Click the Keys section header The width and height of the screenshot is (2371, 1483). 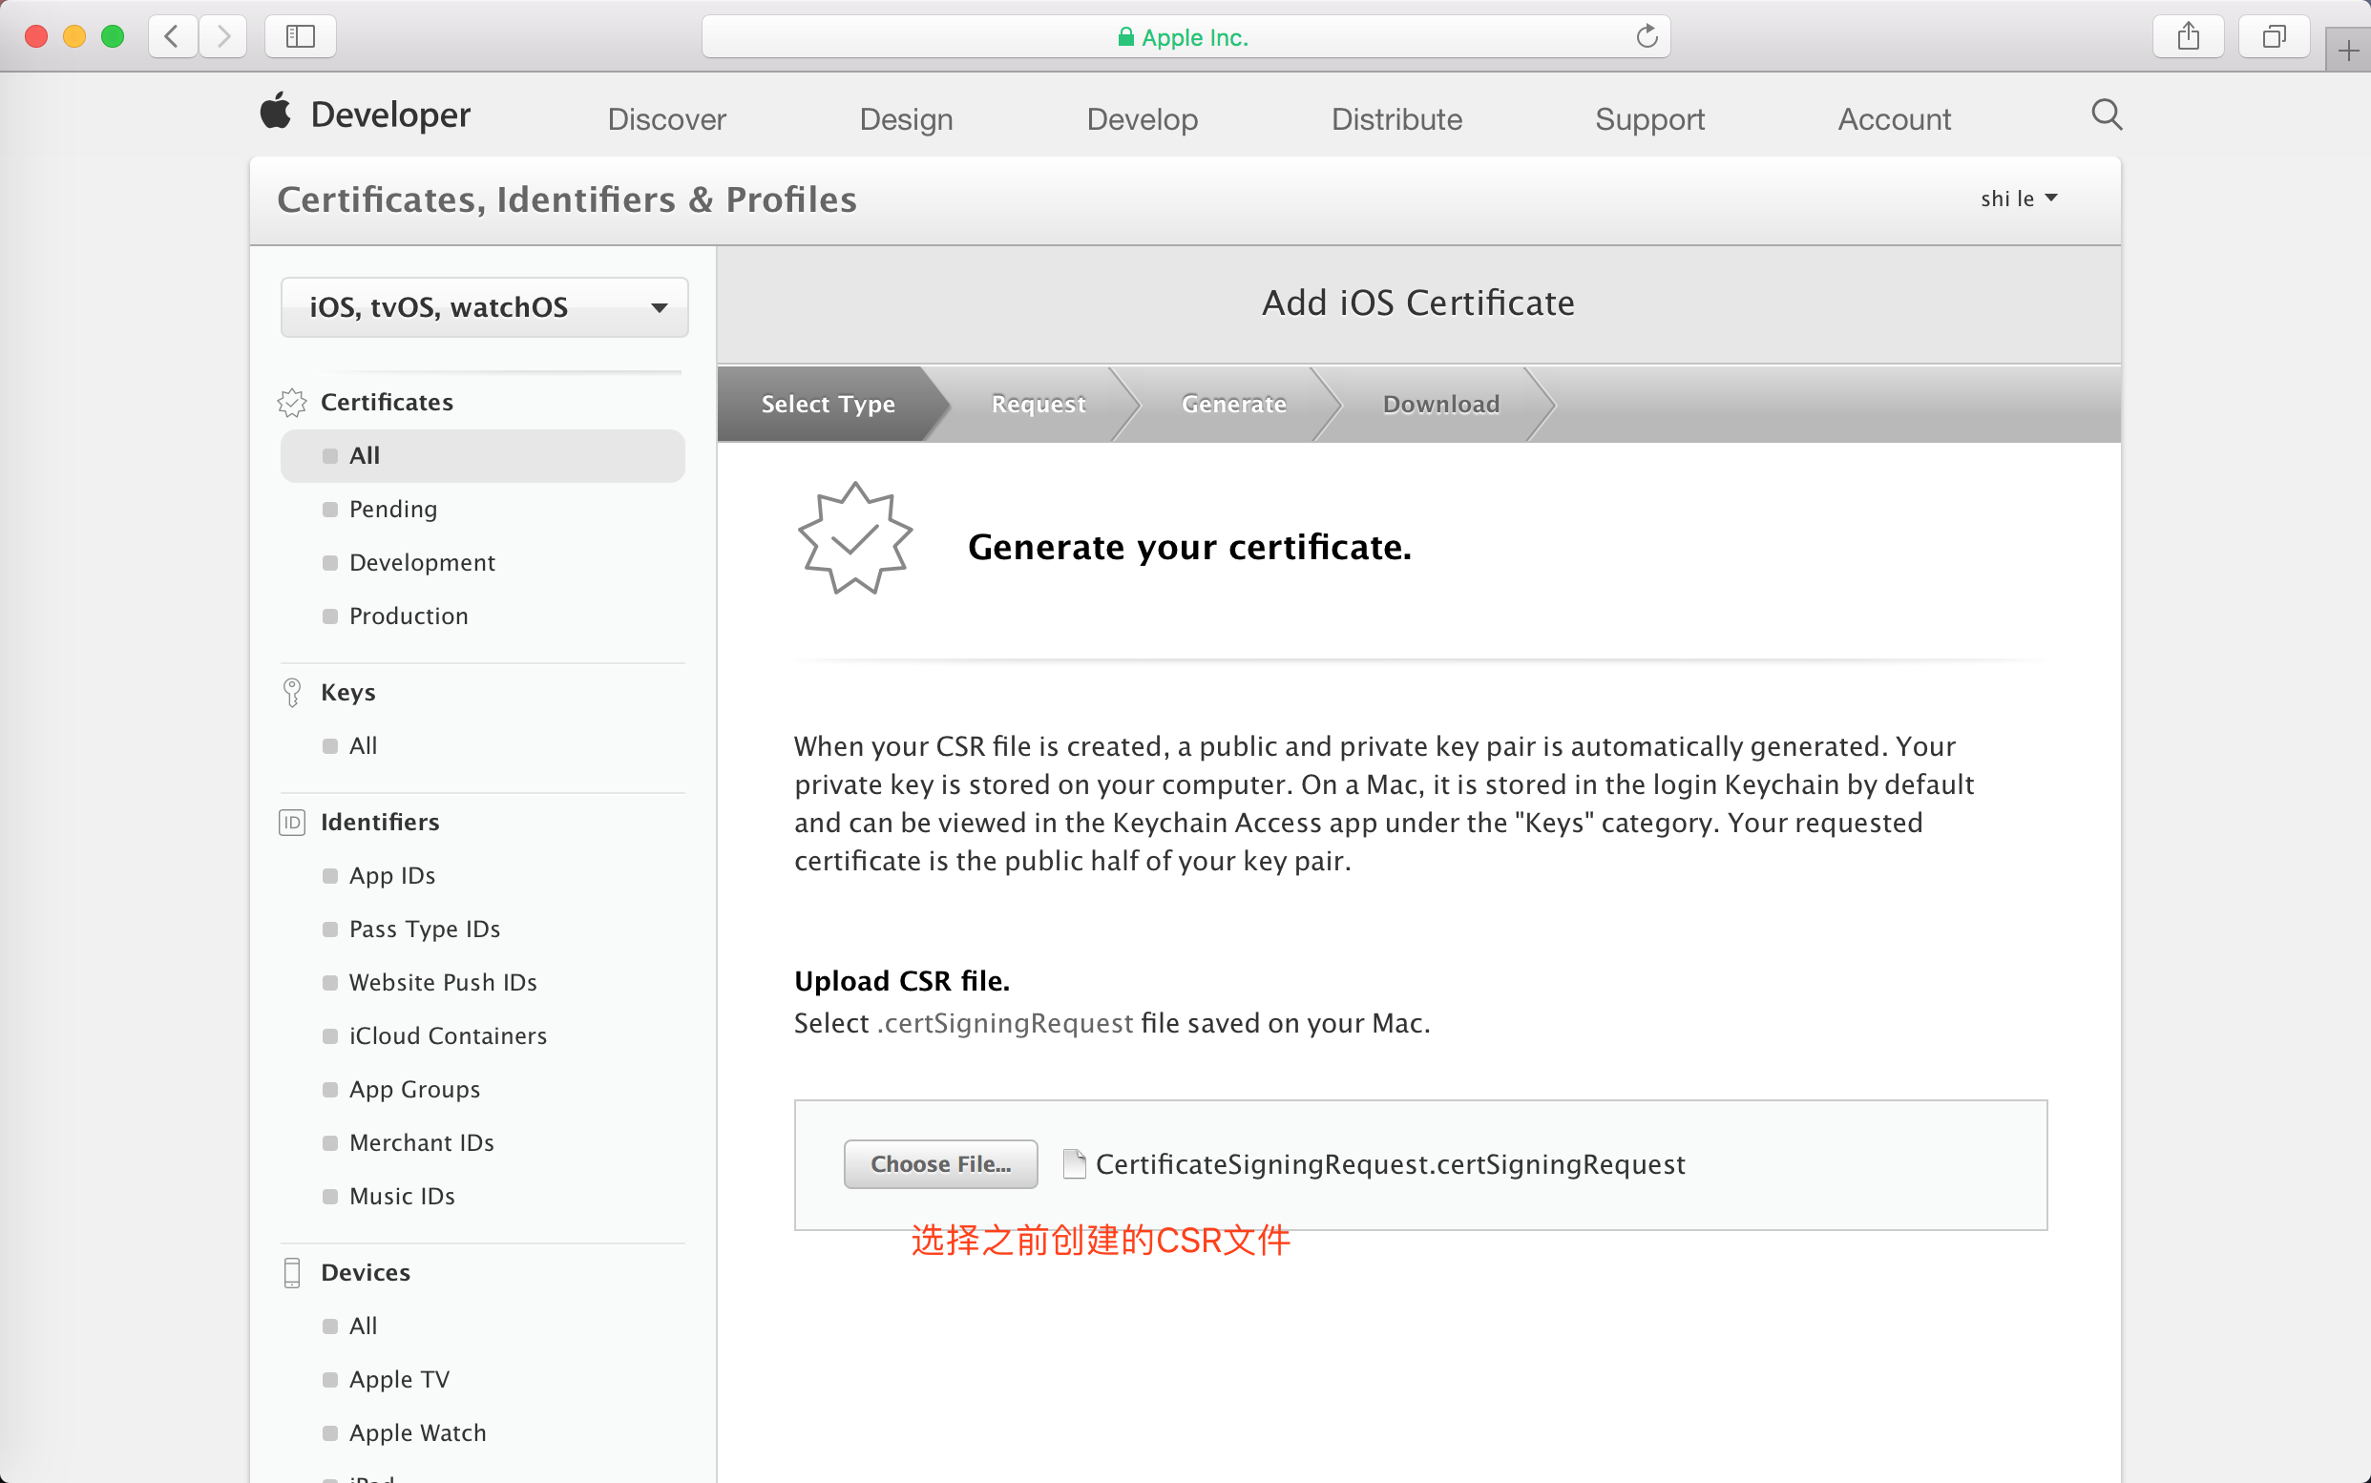click(348, 693)
